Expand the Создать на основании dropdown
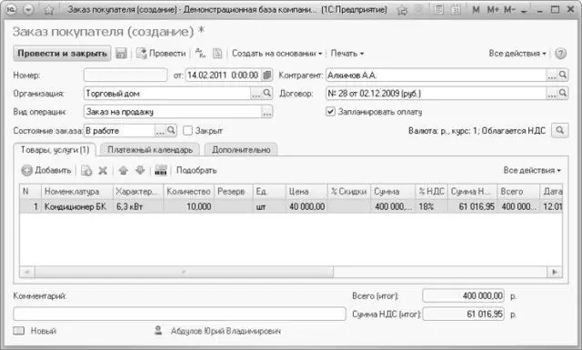 [x=276, y=54]
